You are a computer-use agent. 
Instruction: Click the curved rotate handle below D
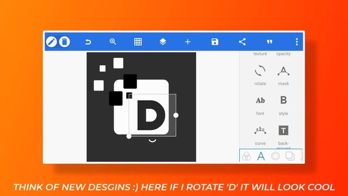tap(152, 140)
